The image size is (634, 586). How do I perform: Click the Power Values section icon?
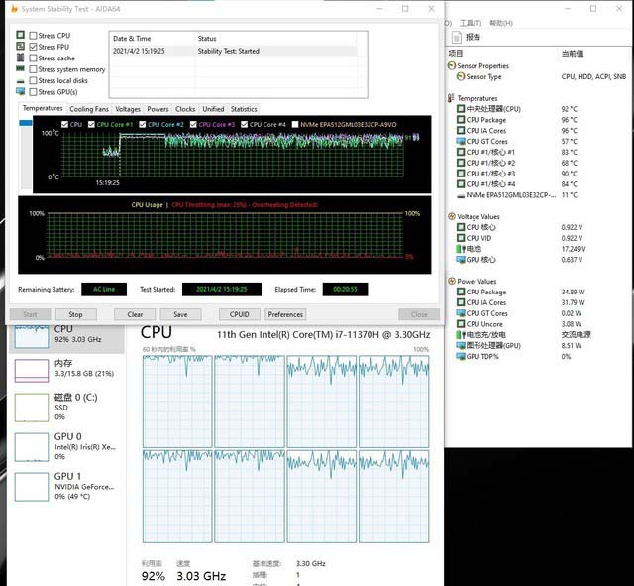(x=452, y=281)
